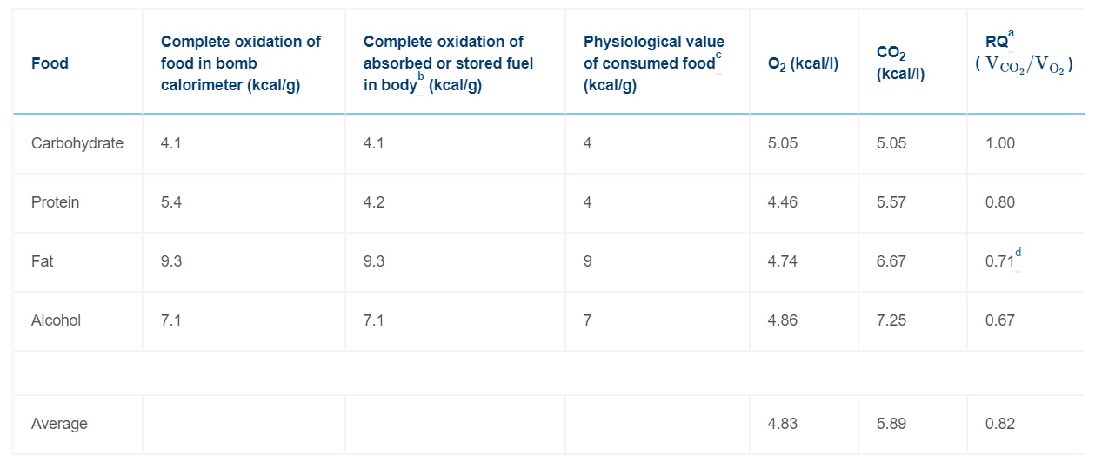Select the Protein row label
1095x468 pixels.
[55, 202]
